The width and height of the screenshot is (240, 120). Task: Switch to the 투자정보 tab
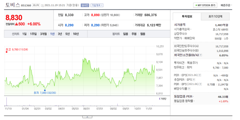coord(187,16)
